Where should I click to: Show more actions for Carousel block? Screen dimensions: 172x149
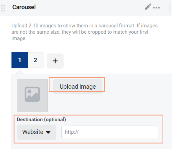pos(157,8)
